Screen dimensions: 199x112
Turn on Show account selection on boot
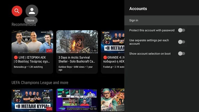181,53
